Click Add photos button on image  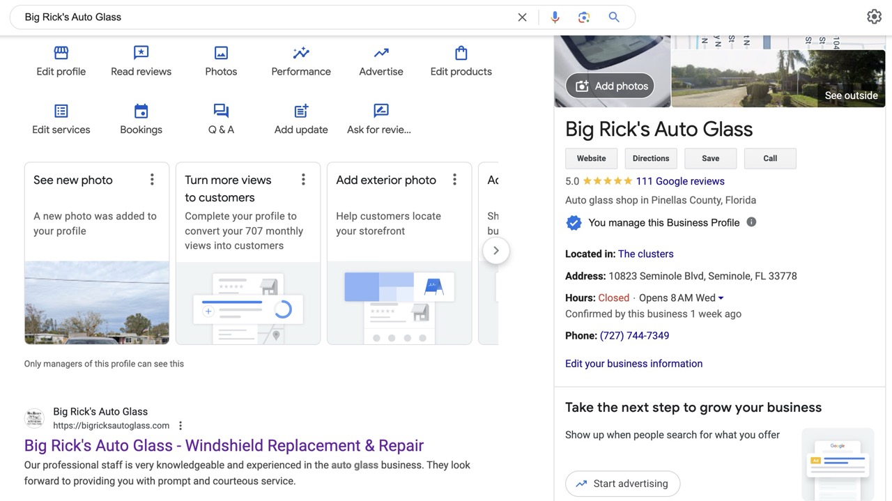pos(610,86)
